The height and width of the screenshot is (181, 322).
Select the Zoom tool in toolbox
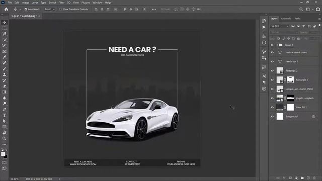click(5, 139)
